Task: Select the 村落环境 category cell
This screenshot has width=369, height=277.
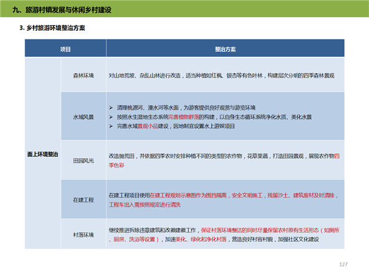Action: 83,234
